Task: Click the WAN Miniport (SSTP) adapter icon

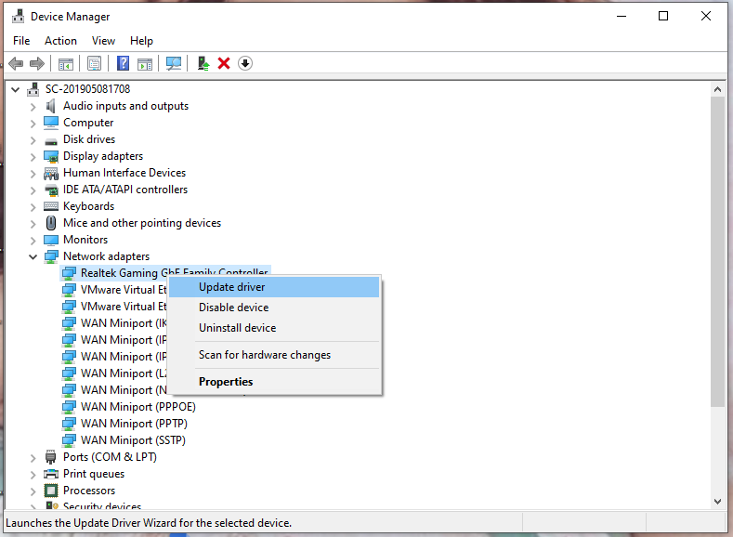Action: (x=69, y=440)
